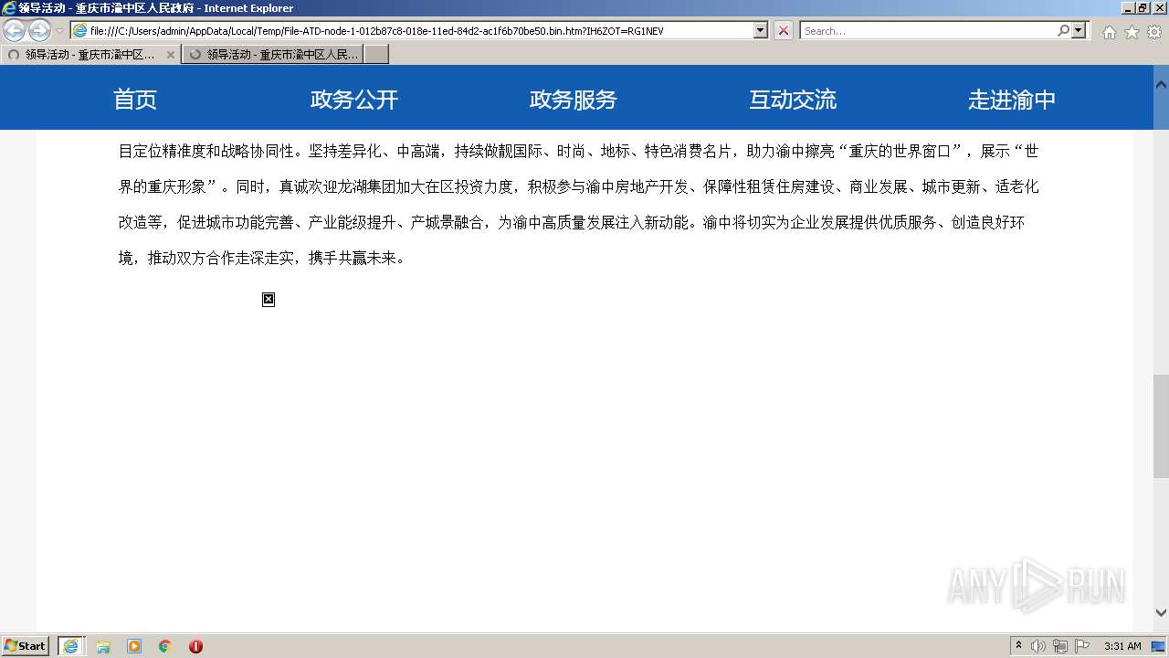1169x658 pixels.
Task: Click the paragraph line starting 目定位精准度
Action: click(579, 151)
